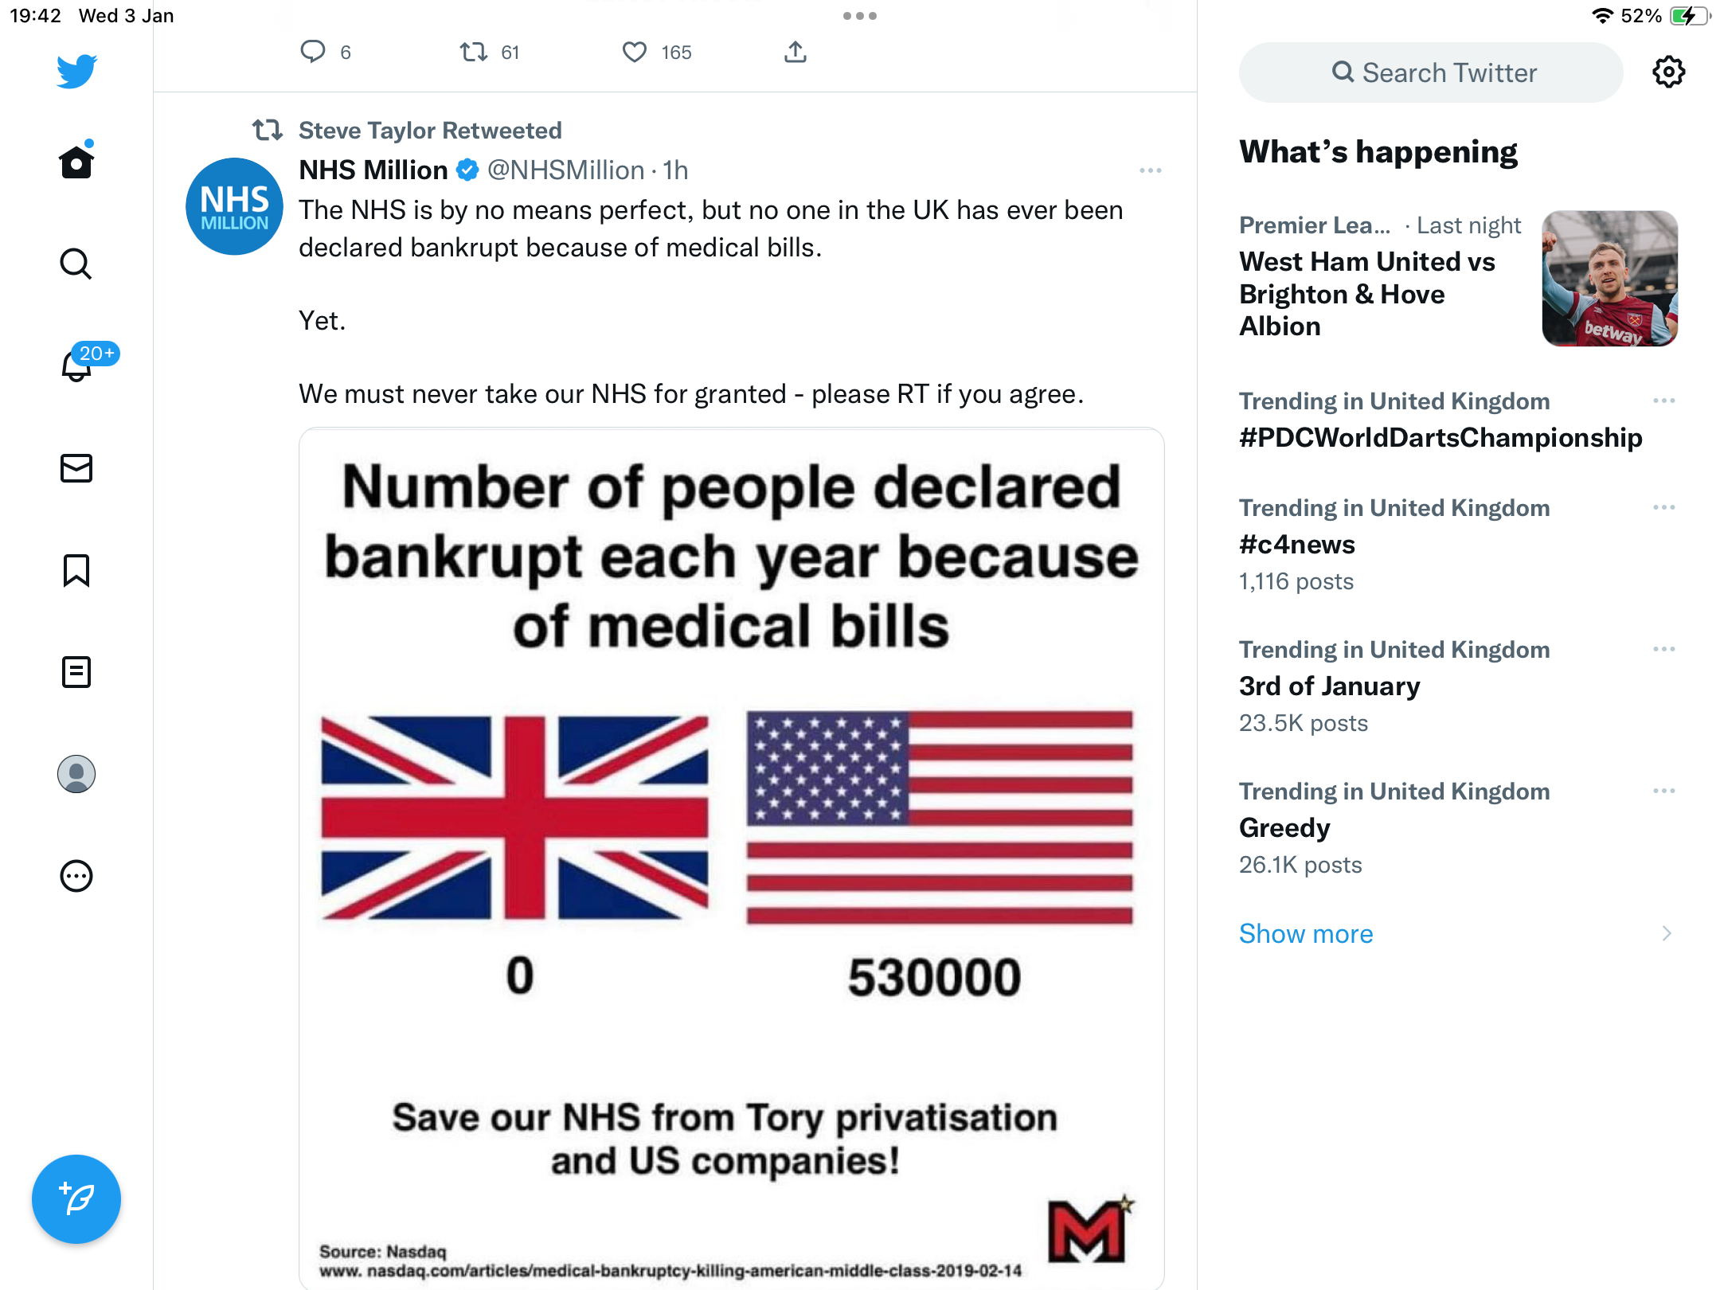Share the tweet via upload icon
The image size is (1720, 1290).
(795, 53)
